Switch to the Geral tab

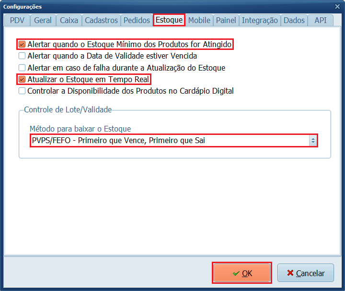pos(43,20)
